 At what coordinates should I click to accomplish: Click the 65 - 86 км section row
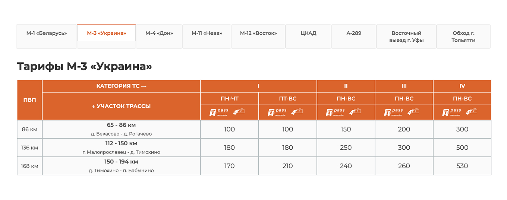[x=121, y=129]
